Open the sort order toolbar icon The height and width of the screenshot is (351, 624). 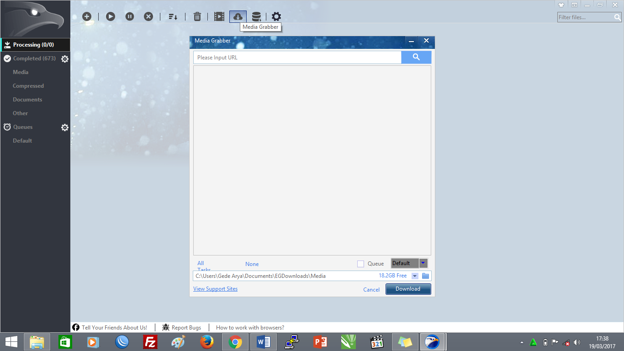[173, 16]
